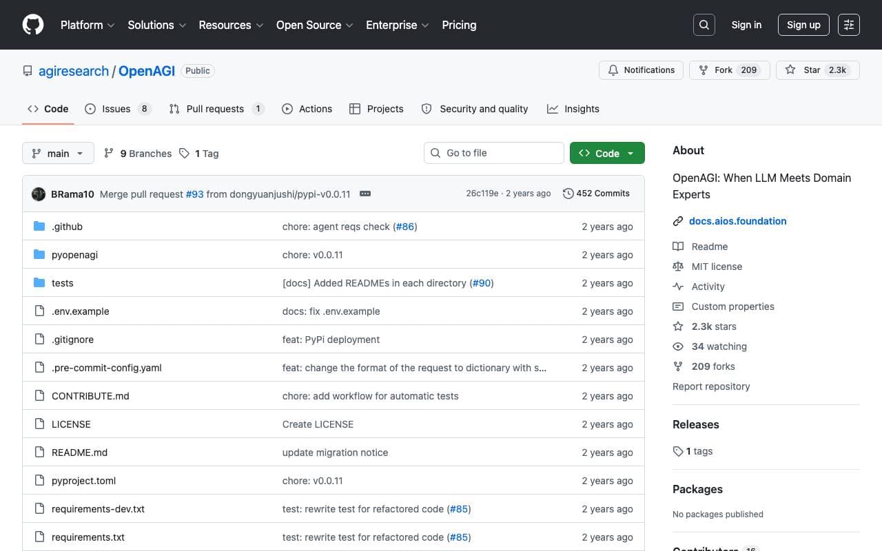Open the .pre-commit-config.yaml file
The height and width of the screenshot is (551, 882).
(x=107, y=368)
